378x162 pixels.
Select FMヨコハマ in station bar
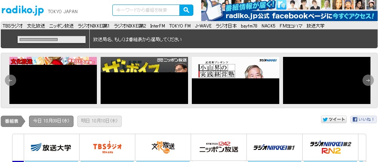click(x=291, y=26)
